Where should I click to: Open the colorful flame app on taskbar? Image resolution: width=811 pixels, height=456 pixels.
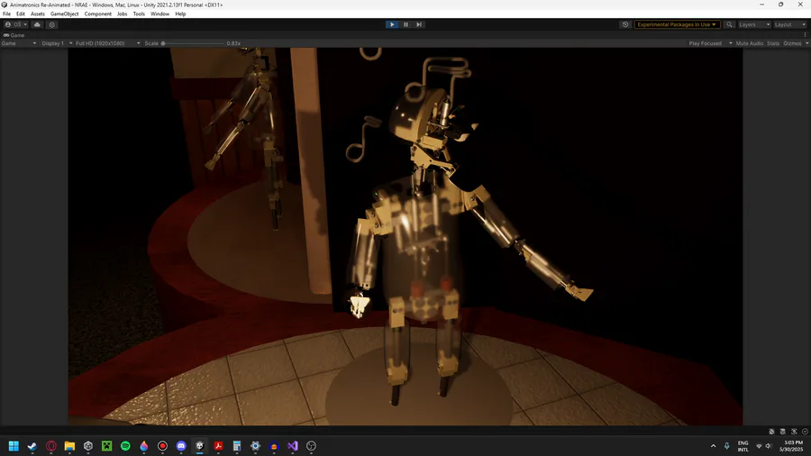coord(144,446)
